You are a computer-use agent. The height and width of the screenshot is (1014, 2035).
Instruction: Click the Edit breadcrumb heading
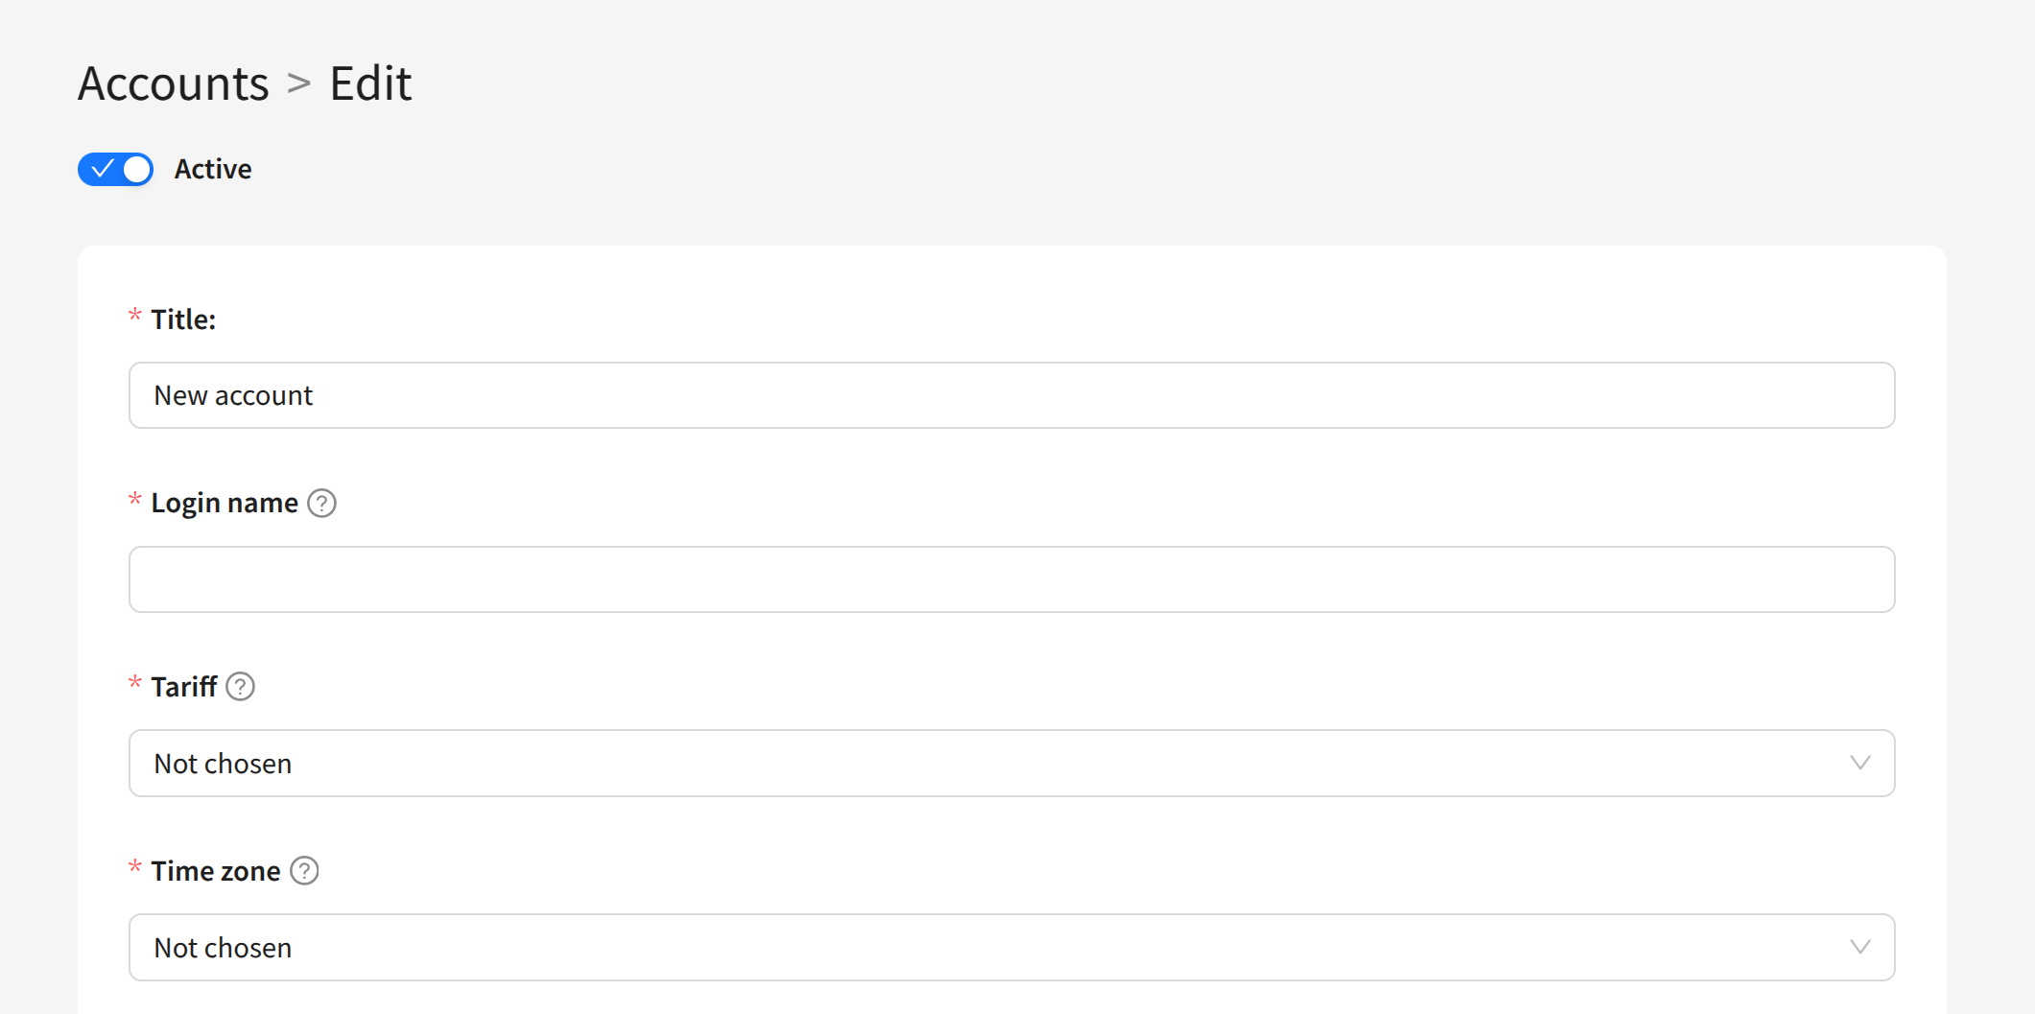(x=370, y=83)
